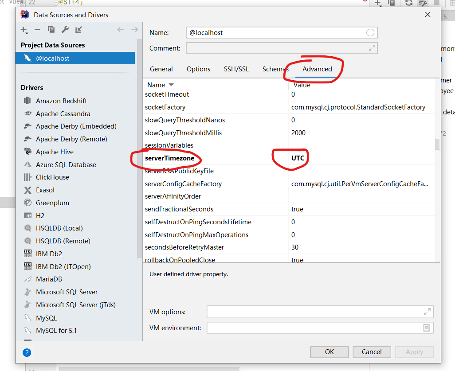Switch to the SSH/SSL tab
This screenshot has width=455, height=371.
(236, 69)
